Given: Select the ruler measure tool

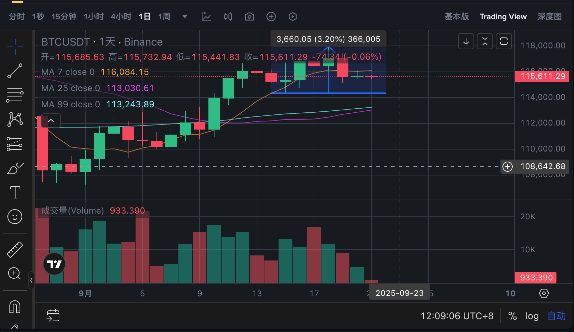Looking at the screenshot, I should (x=15, y=250).
